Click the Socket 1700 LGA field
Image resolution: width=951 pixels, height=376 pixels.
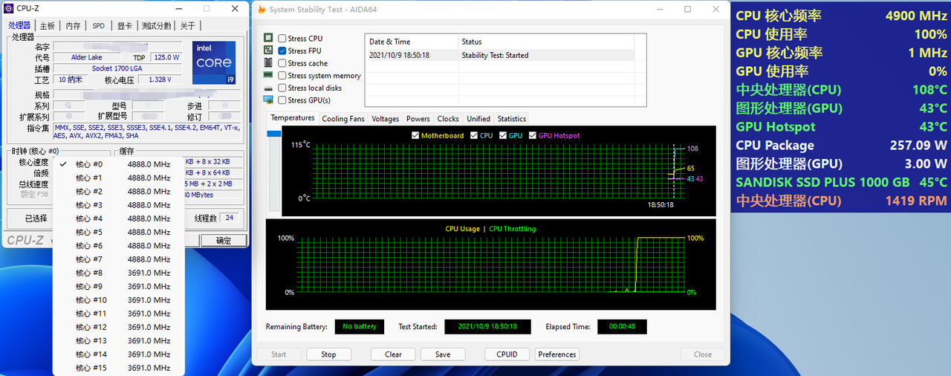pos(117,68)
